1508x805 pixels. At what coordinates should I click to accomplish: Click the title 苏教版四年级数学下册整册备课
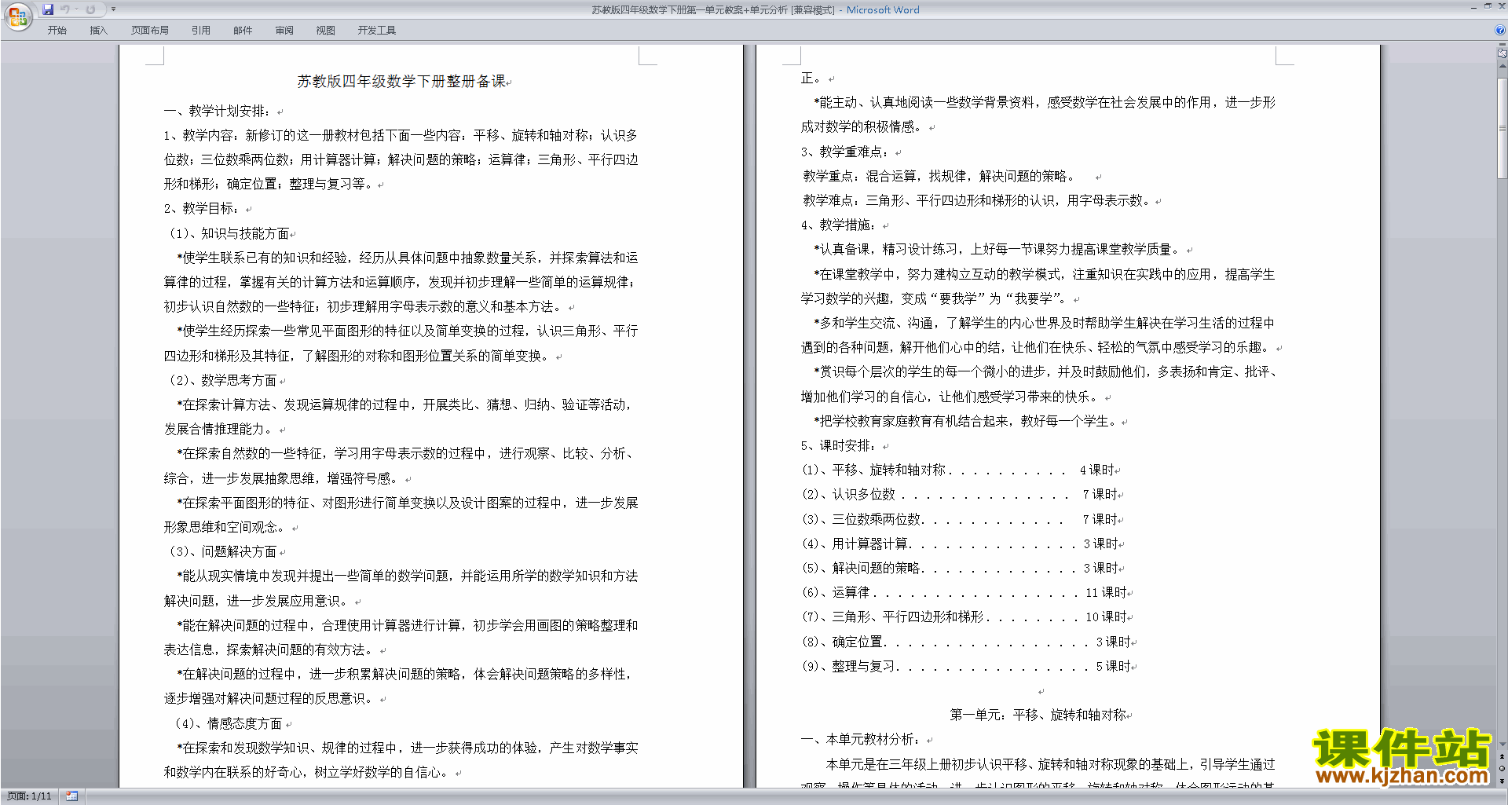coord(401,81)
